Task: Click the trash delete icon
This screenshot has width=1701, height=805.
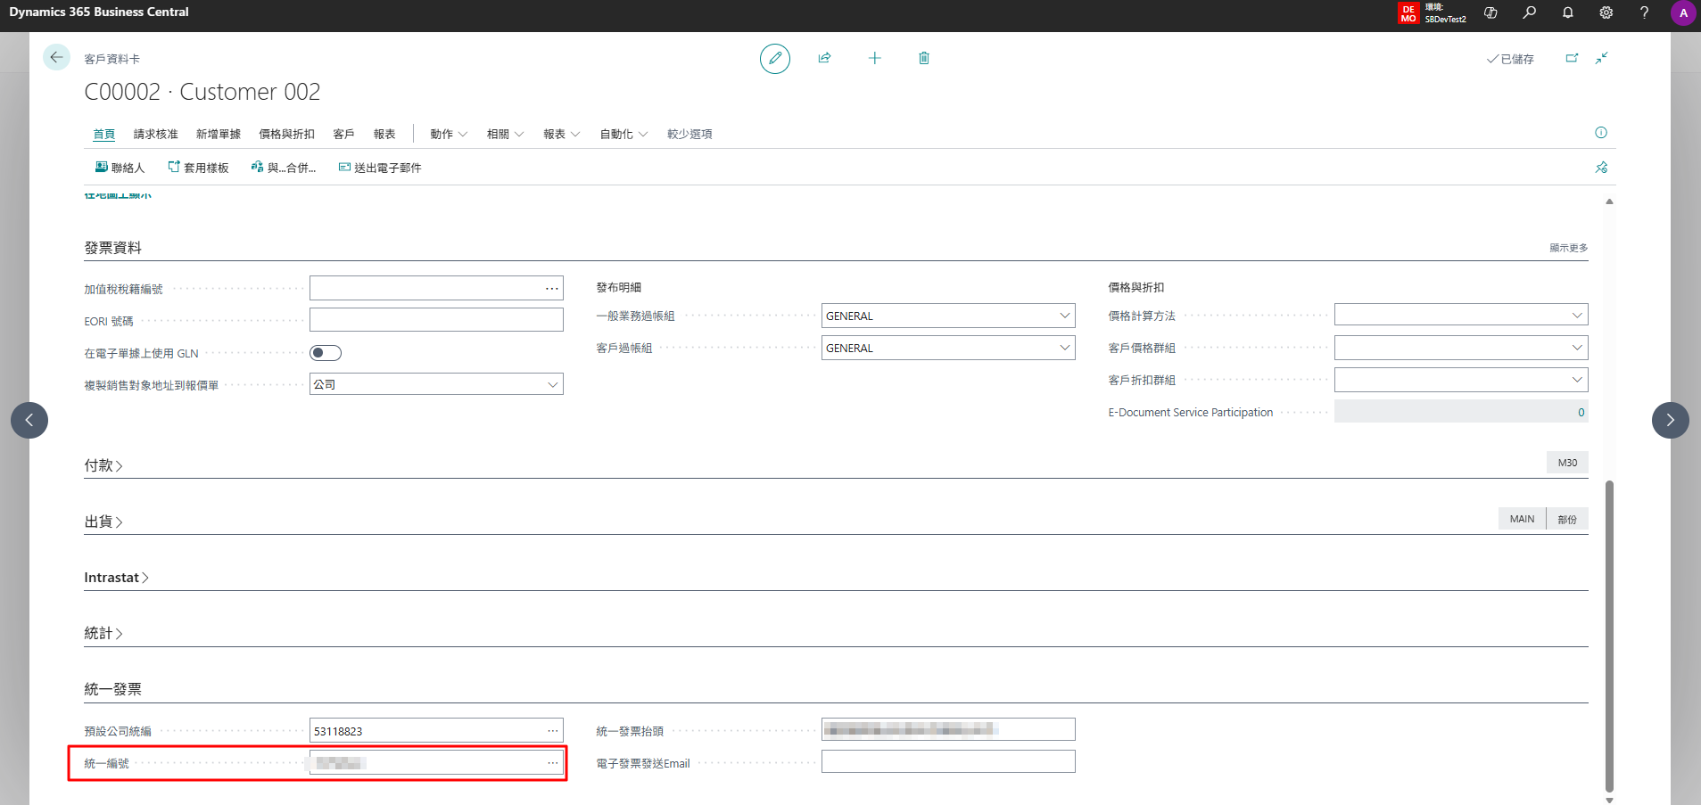Action: [x=924, y=58]
